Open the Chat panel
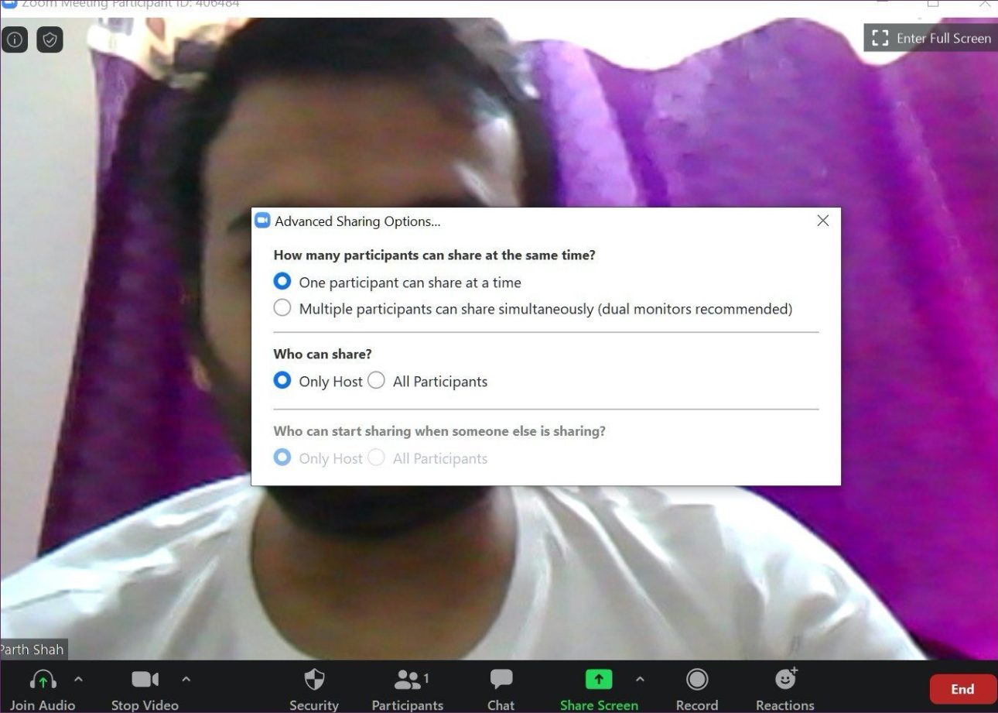 (x=501, y=680)
